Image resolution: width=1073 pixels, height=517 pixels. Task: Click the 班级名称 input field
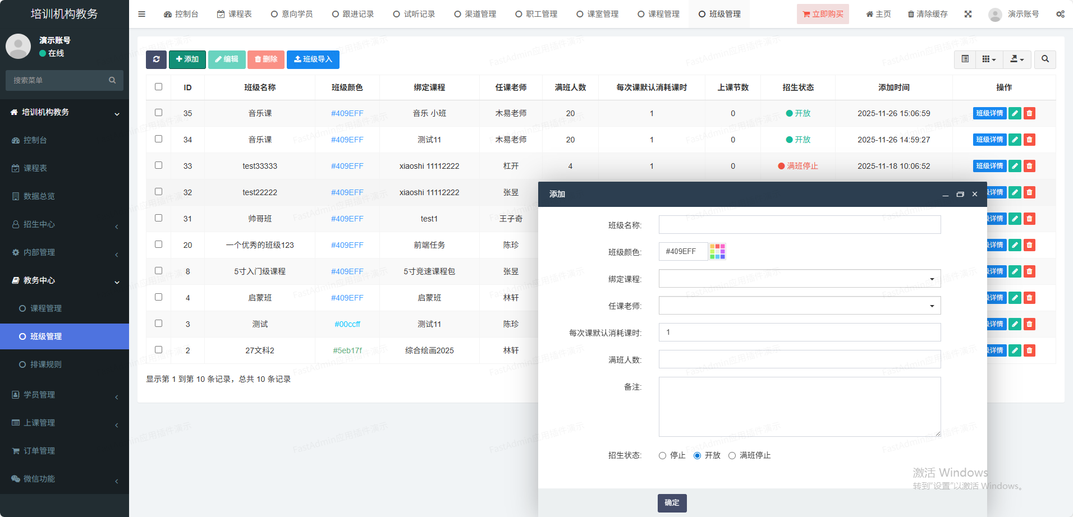click(799, 225)
